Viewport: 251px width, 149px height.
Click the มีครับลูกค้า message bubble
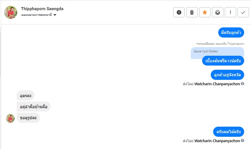[x=231, y=32]
